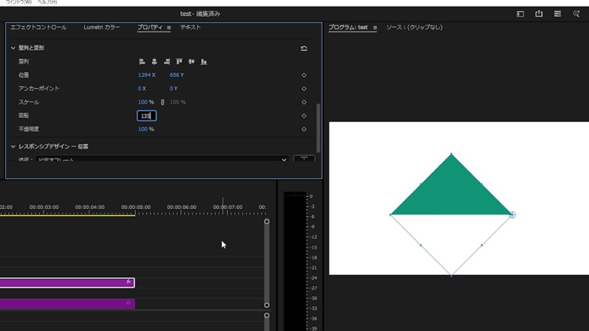The width and height of the screenshot is (589, 331).
Task: Toggle the keyframe diamond for アンカーポイント
Action: pos(304,88)
